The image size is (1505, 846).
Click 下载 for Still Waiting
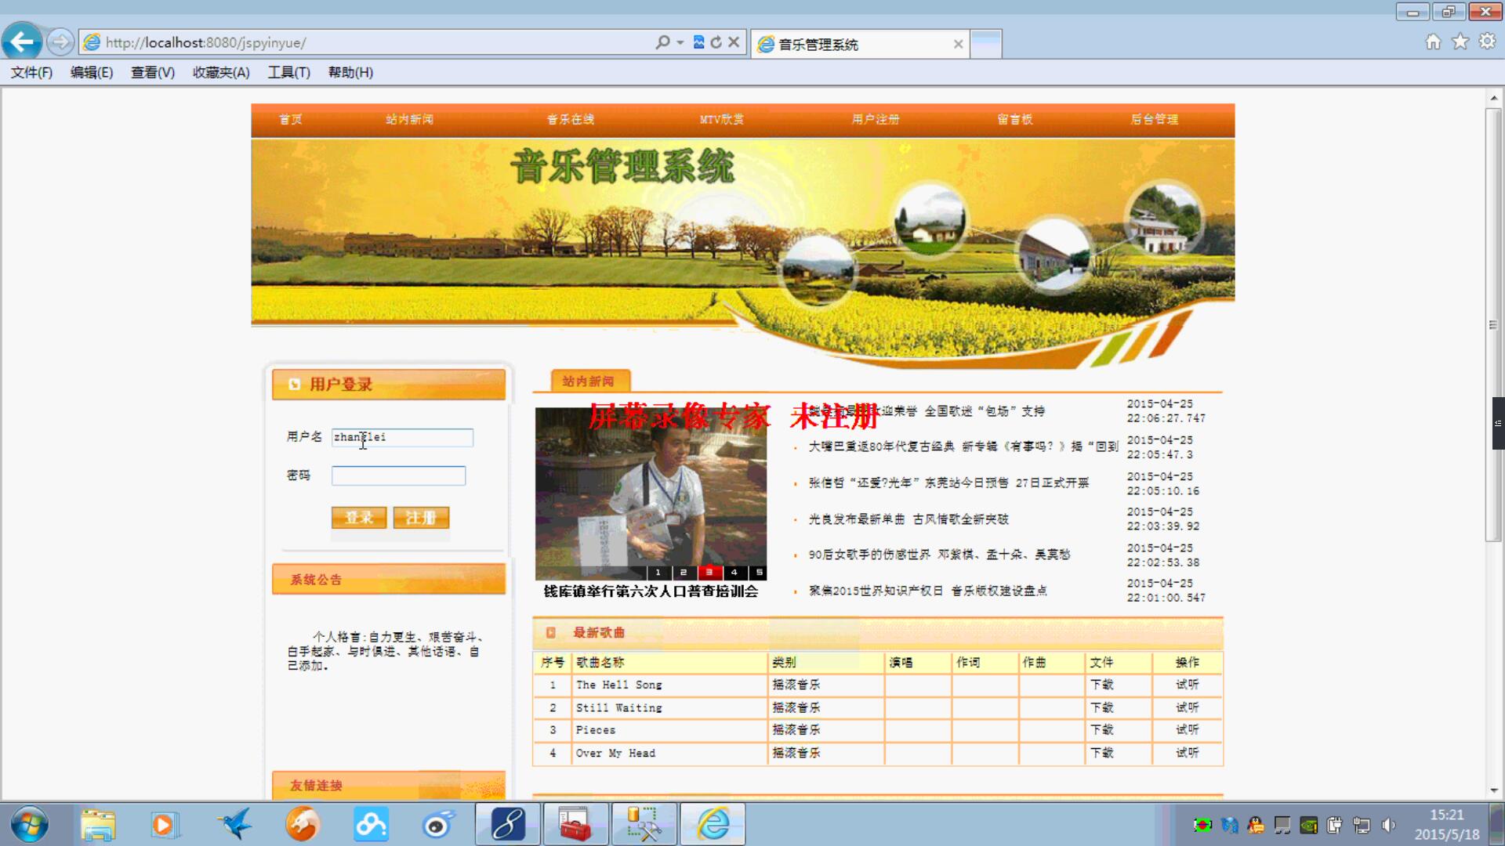point(1101,707)
